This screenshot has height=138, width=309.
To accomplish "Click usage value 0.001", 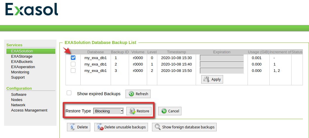I will (257, 58).
